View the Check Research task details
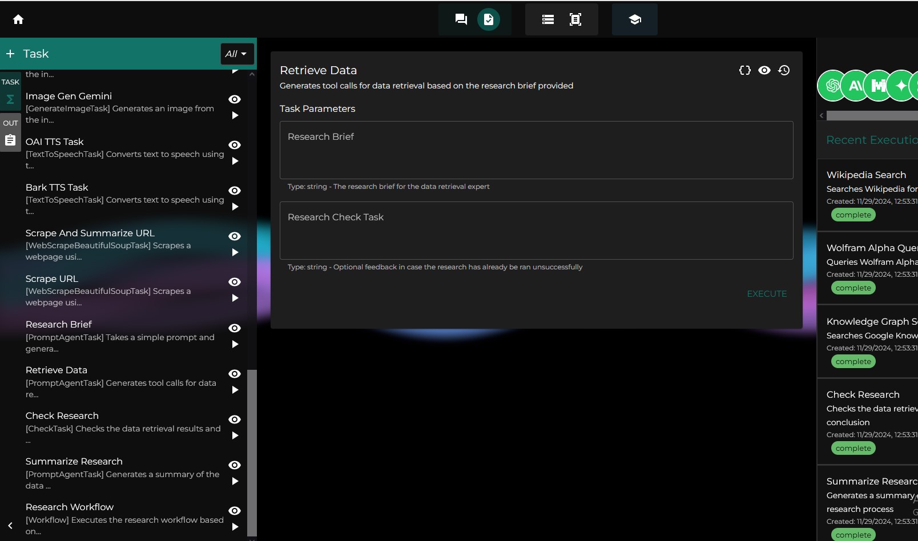This screenshot has width=918, height=541. click(x=235, y=419)
